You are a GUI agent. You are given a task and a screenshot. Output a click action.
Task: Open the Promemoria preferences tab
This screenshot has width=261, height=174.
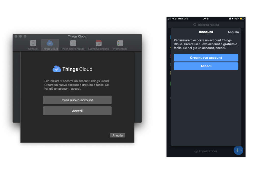120,45
